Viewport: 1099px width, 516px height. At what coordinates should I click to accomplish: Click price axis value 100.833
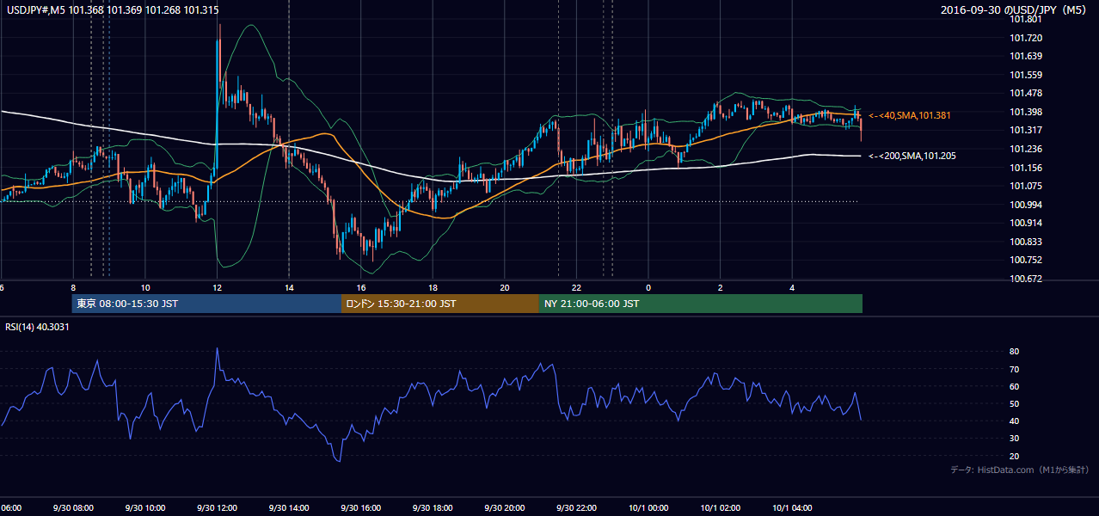1026,242
